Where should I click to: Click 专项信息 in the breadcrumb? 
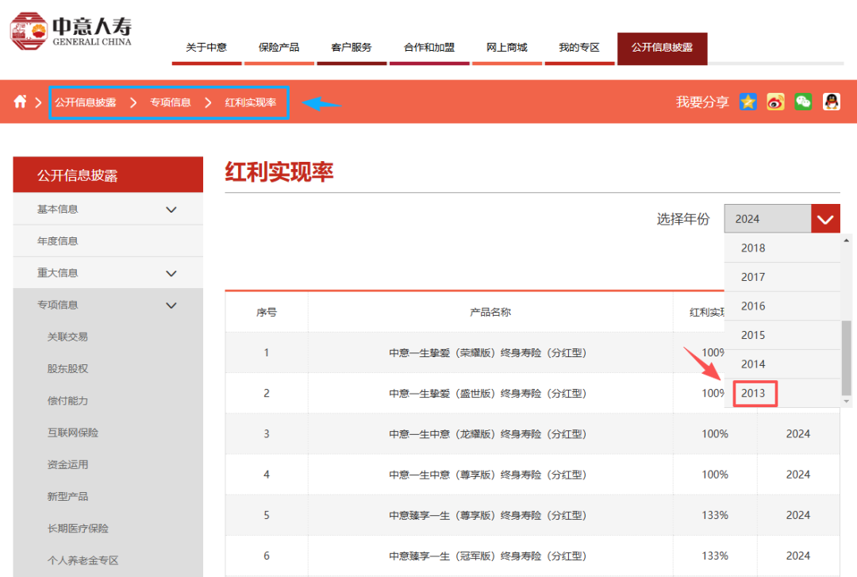point(171,102)
